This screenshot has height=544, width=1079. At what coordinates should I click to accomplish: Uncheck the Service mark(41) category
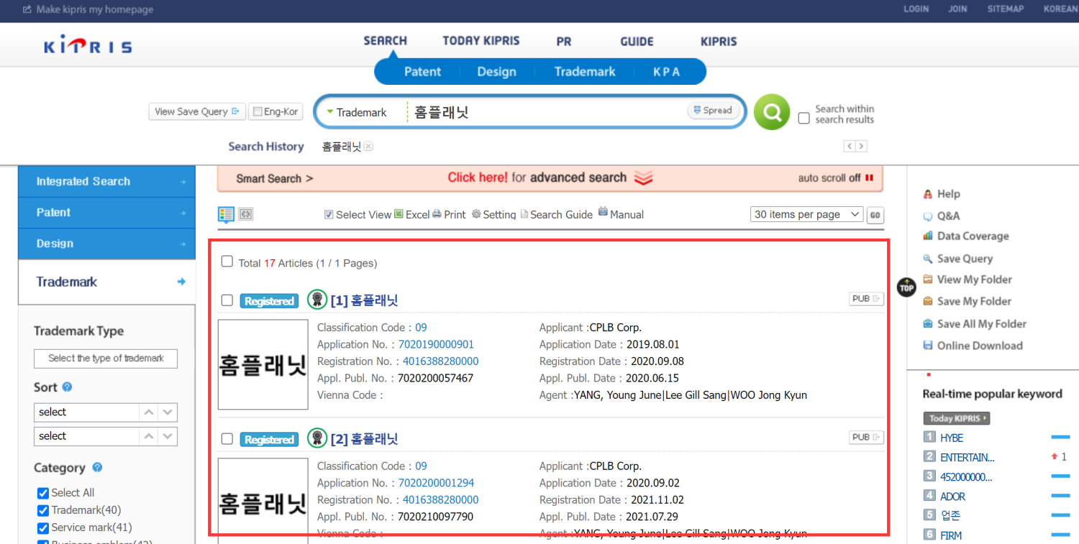click(42, 527)
